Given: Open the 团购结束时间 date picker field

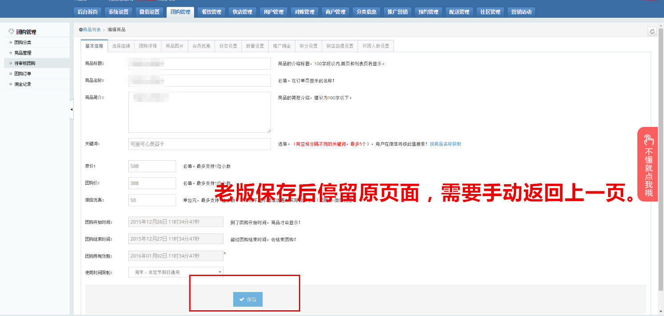Looking at the screenshot, I should 176,239.
